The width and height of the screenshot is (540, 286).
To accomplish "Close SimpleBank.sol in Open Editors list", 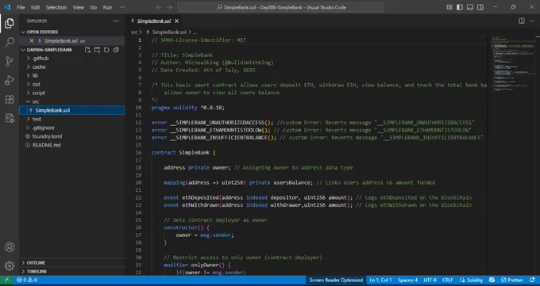I will 31,41.
